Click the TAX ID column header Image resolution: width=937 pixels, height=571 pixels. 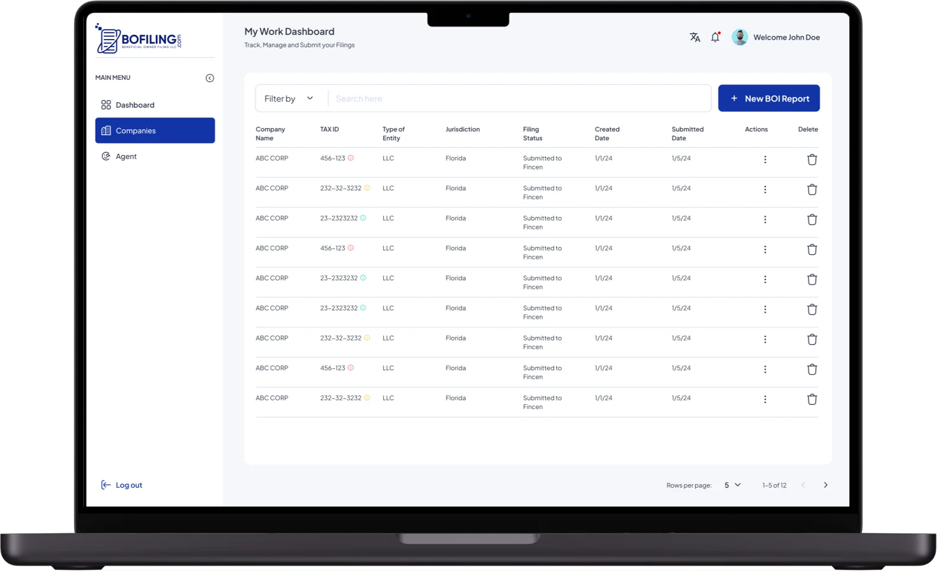(x=330, y=129)
